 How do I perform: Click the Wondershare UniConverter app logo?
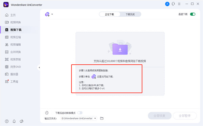click(x=6, y=5)
